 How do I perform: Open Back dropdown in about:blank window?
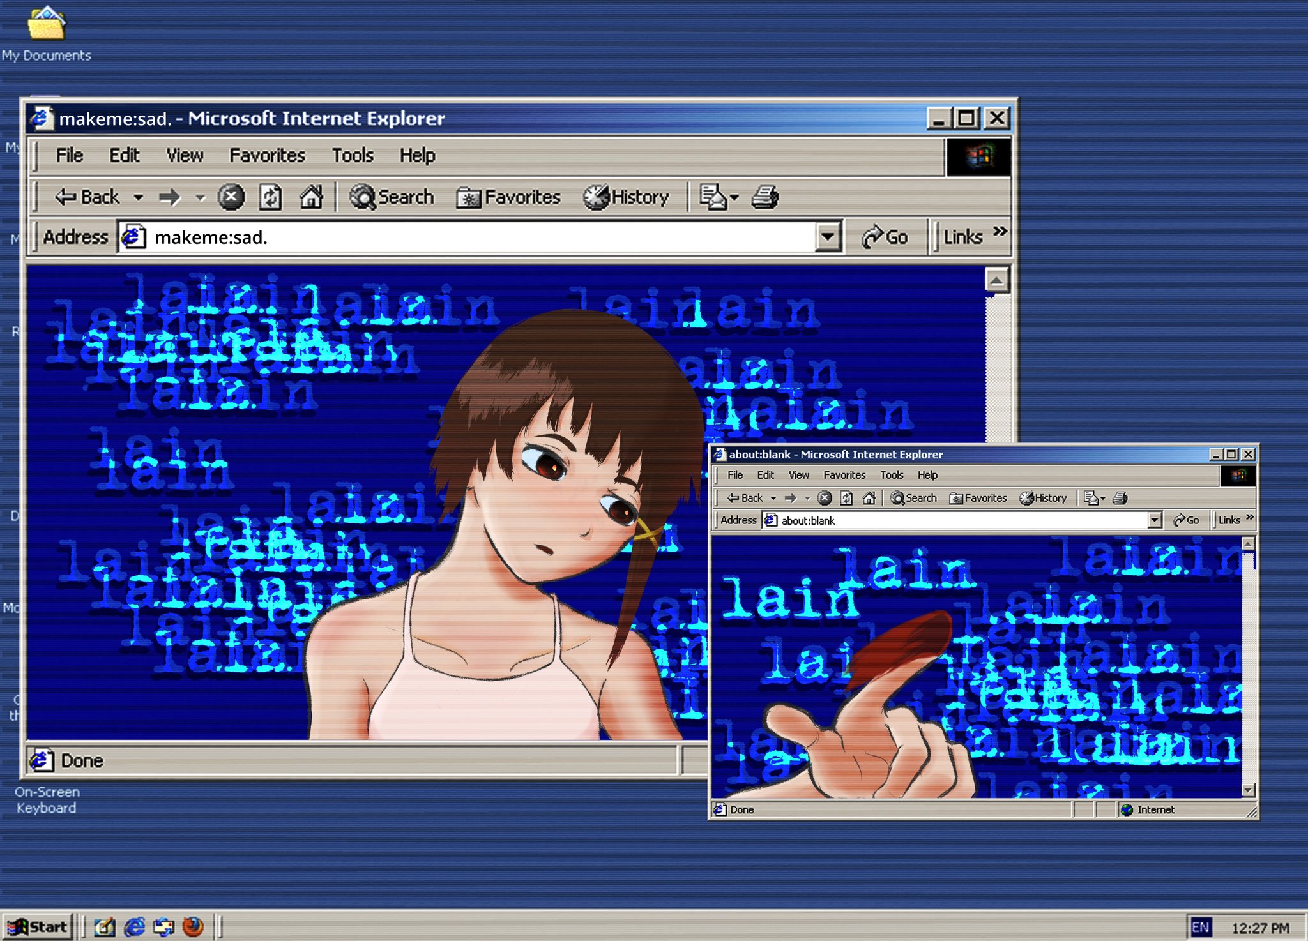coord(773,498)
